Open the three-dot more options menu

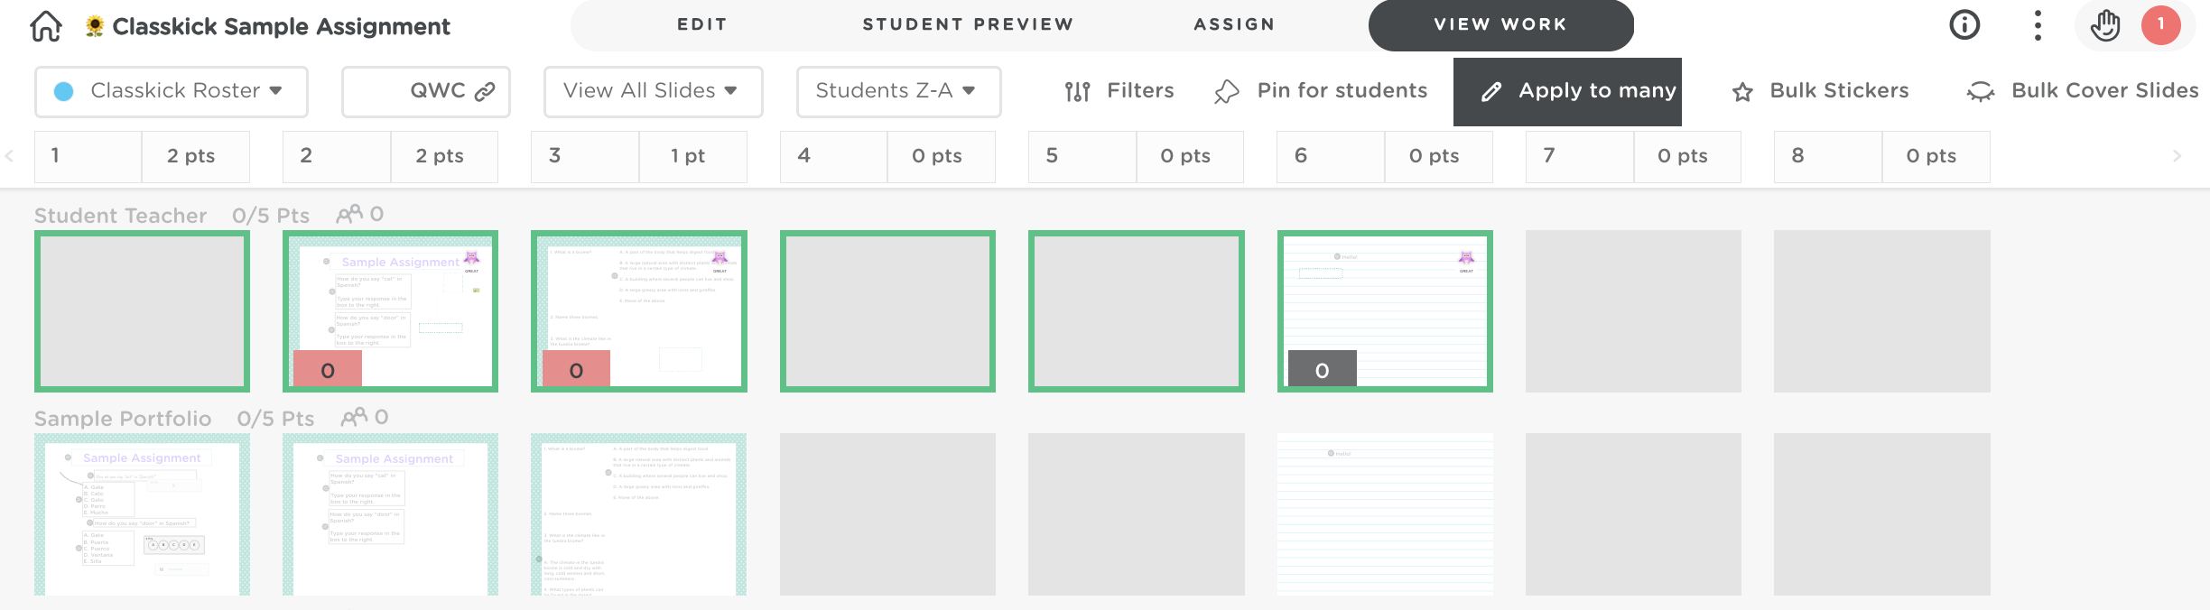(2038, 25)
